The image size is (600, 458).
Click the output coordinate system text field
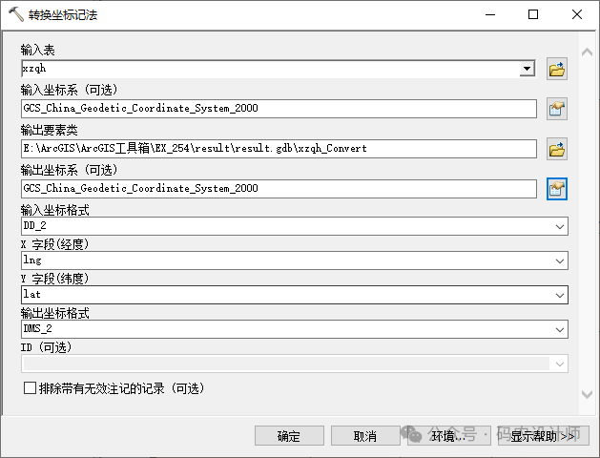[279, 189]
